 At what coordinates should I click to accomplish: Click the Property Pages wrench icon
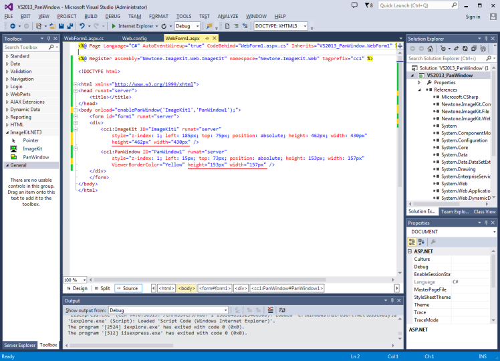[433, 242]
